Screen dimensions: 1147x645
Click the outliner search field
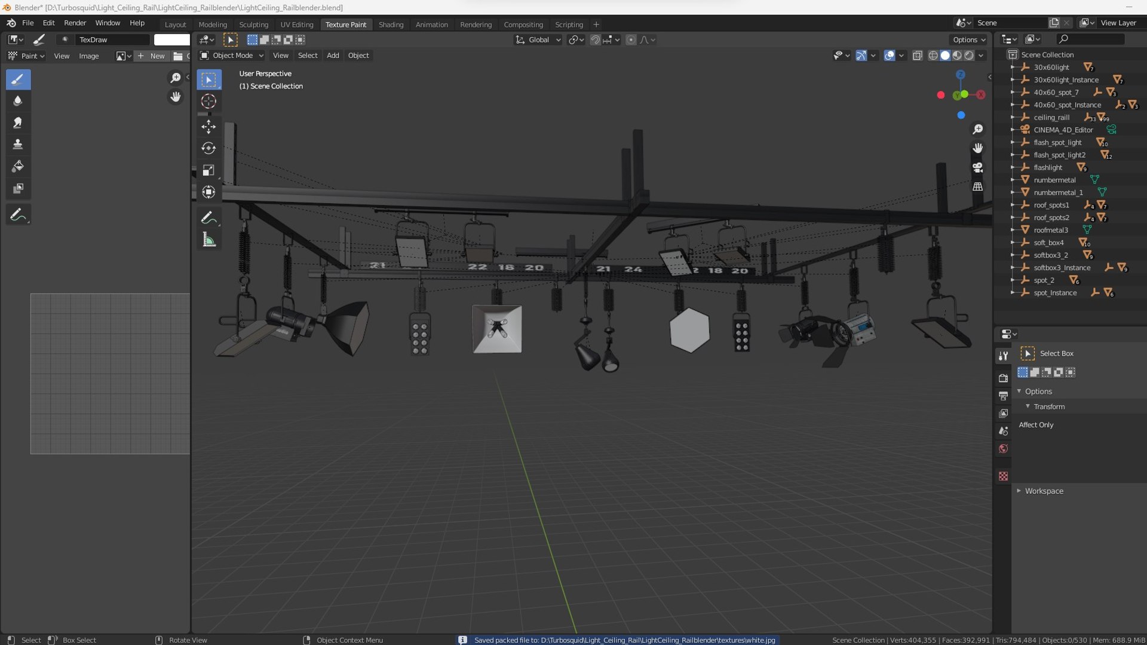click(1091, 39)
